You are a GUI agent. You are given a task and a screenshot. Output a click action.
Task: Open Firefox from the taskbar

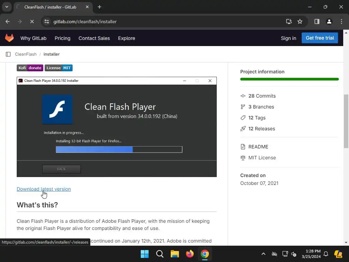point(189,254)
